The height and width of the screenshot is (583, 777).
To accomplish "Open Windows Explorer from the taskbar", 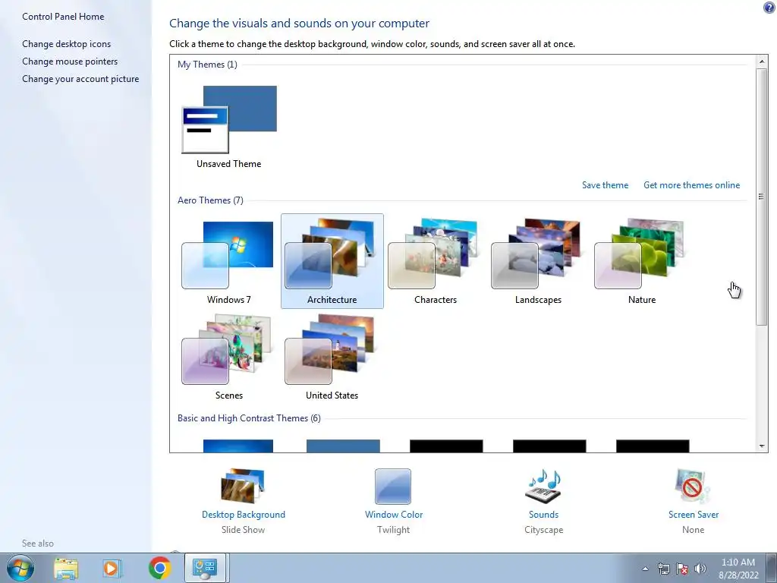I will 66,569.
